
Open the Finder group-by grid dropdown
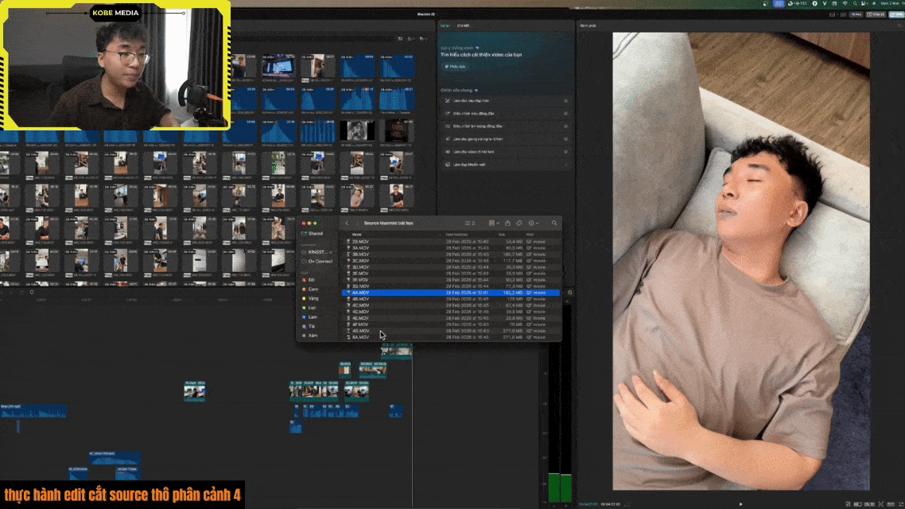(x=494, y=223)
